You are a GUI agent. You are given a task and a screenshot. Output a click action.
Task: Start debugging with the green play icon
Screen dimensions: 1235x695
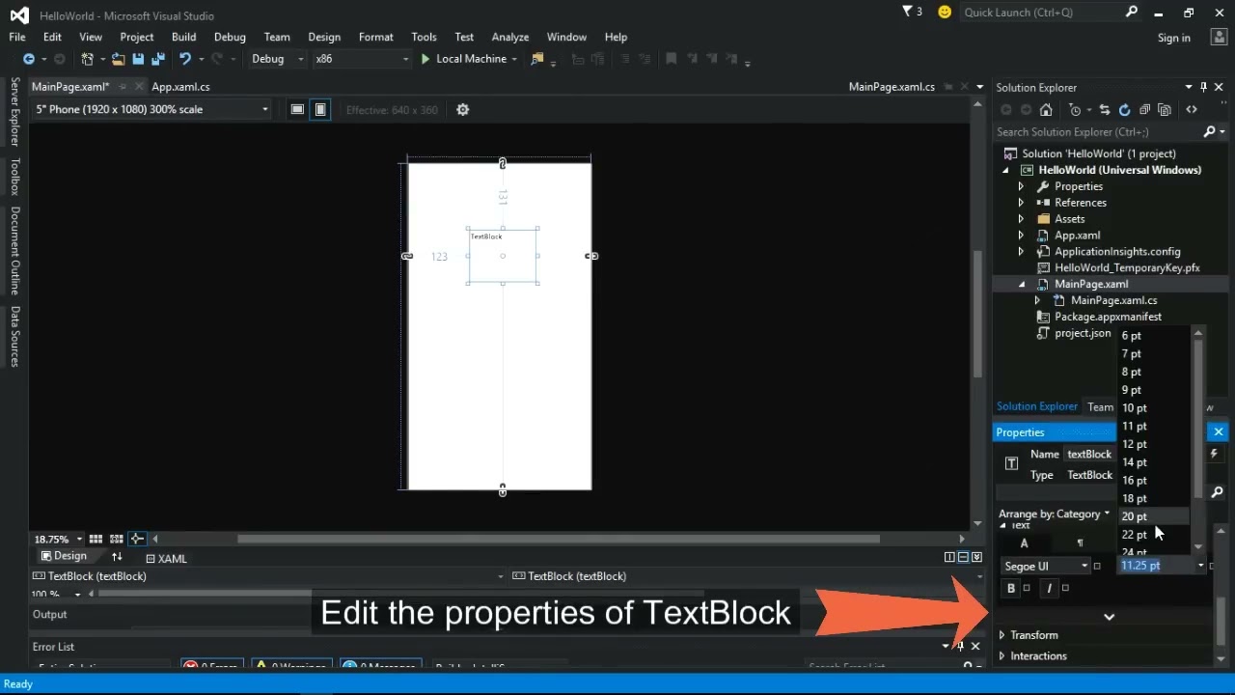point(425,59)
